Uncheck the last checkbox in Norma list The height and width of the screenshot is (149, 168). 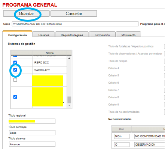[15, 97]
